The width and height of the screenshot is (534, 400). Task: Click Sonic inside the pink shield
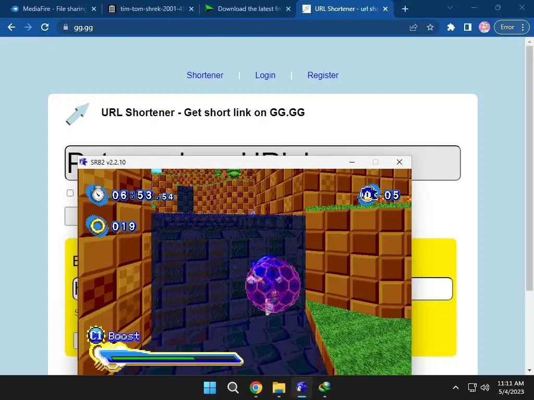coord(272,285)
